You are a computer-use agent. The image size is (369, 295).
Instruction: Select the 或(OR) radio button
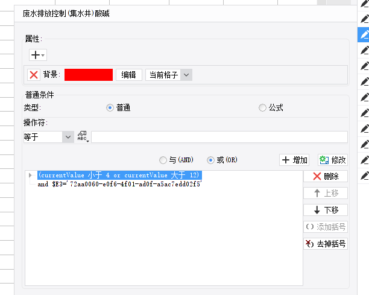pos(210,160)
